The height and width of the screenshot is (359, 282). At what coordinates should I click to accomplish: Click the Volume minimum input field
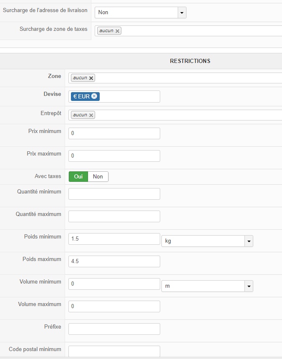[114, 284]
